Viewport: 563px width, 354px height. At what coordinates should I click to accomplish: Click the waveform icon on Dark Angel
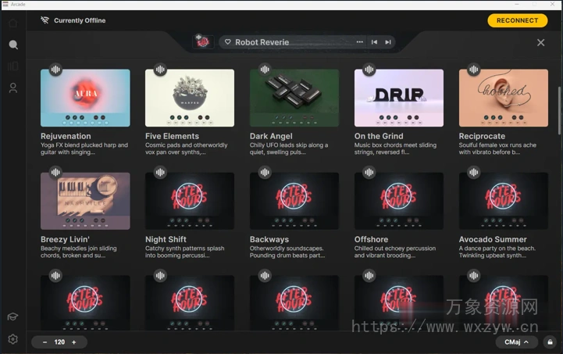265,70
